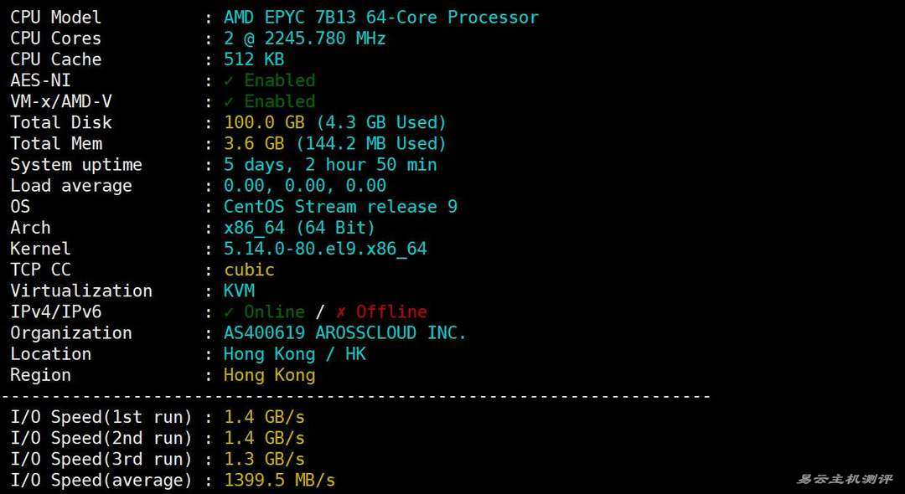The image size is (905, 494).
Task: Click the green checkmark before Online
Action: (x=229, y=312)
